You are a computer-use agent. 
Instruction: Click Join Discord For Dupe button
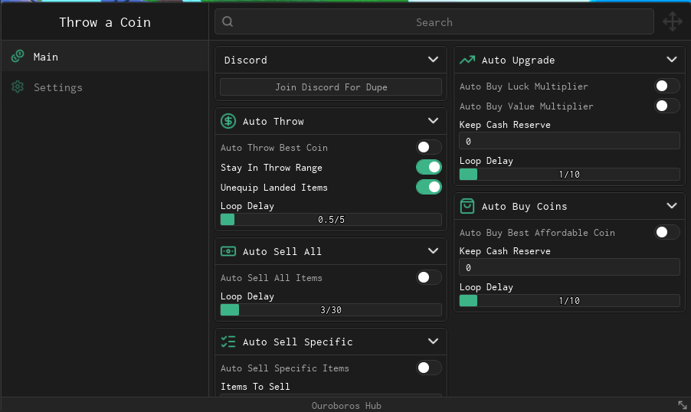click(x=331, y=87)
